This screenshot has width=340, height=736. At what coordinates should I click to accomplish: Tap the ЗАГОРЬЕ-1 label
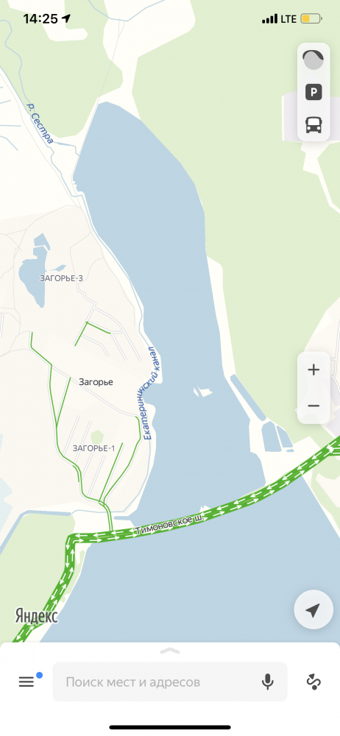[x=94, y=448]
